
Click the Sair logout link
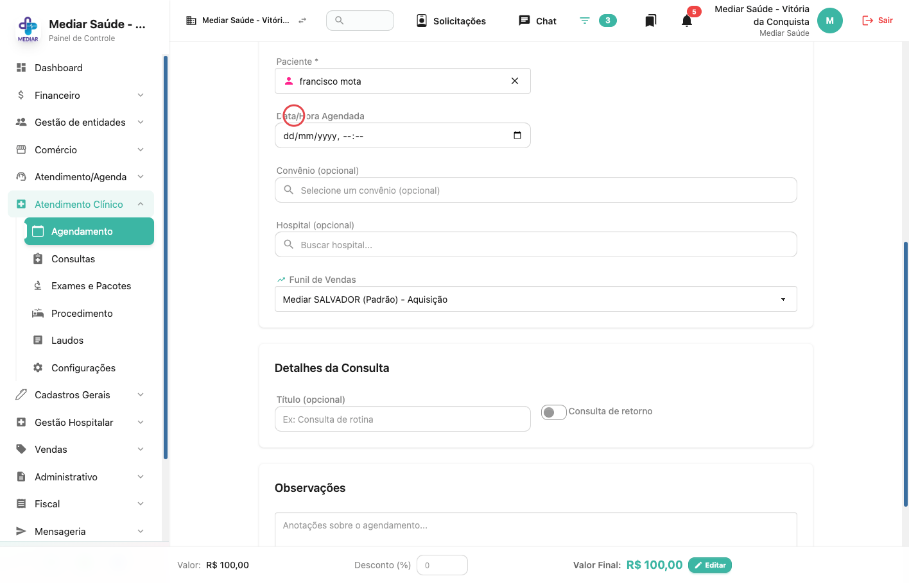[x=878, y=21]
